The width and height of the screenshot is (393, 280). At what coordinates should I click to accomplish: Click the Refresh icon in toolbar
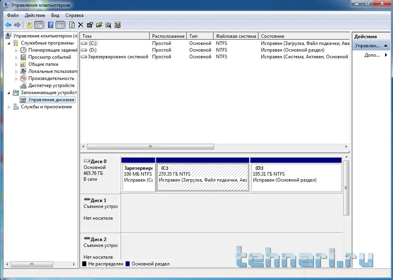[x=72, y=25]
